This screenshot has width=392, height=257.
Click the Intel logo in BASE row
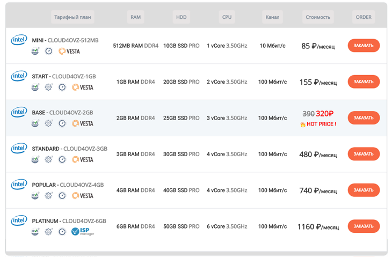click(19, 112)
